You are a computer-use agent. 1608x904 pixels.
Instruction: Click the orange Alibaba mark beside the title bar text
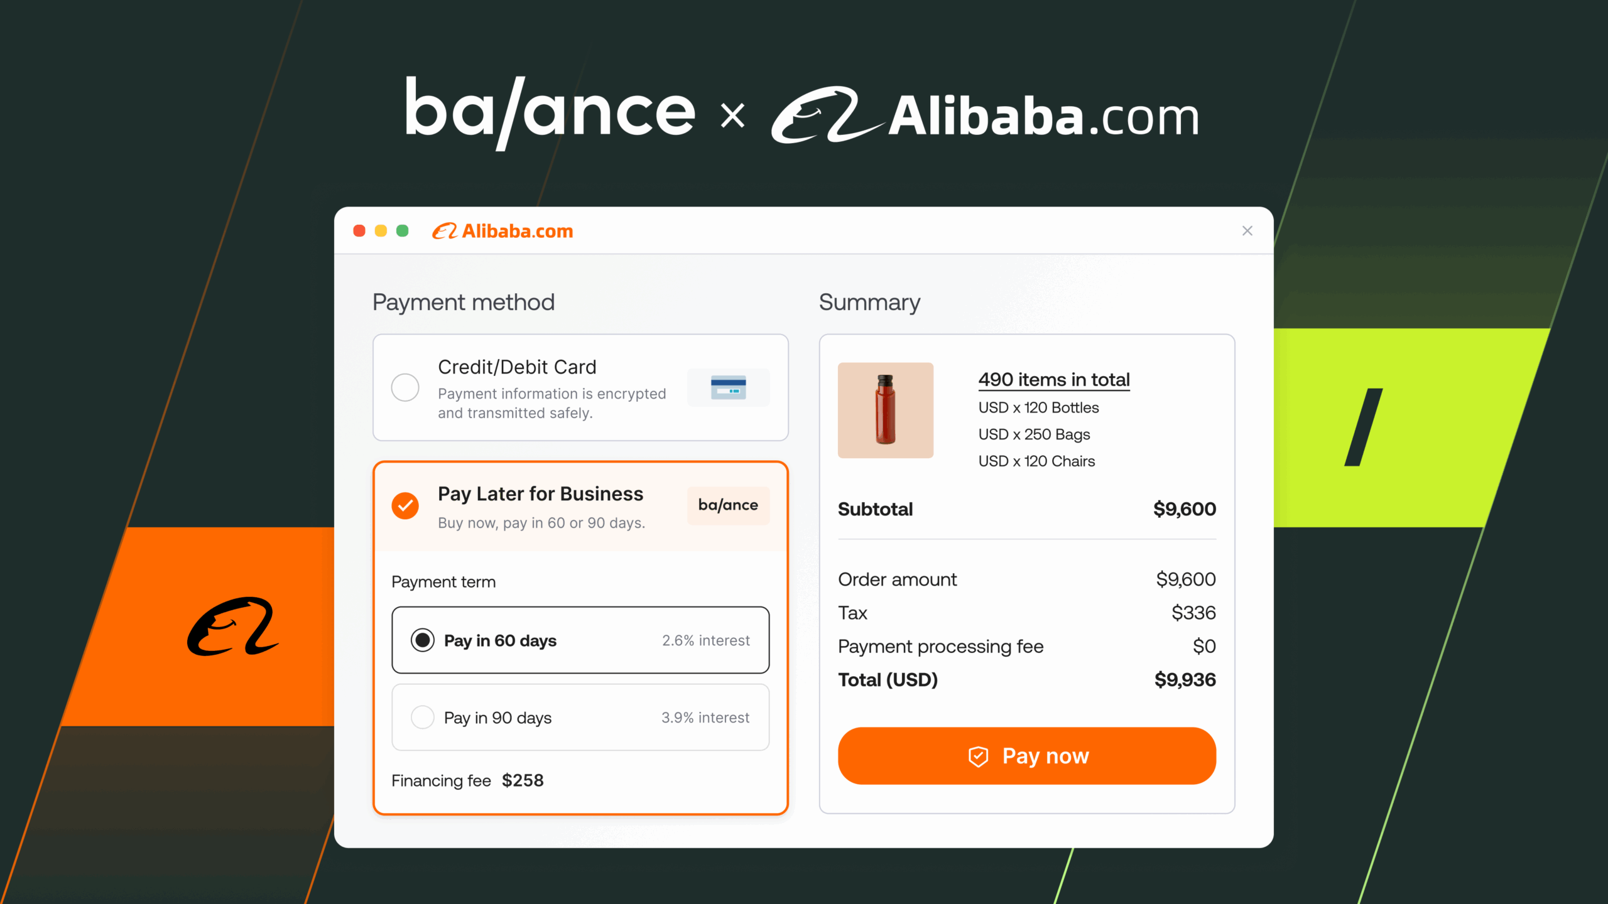447,231
